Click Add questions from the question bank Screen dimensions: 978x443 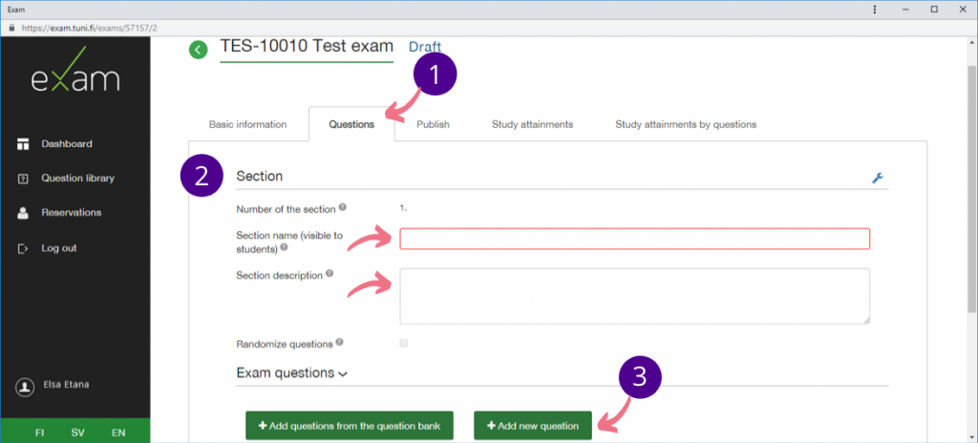tap(349, 426)
